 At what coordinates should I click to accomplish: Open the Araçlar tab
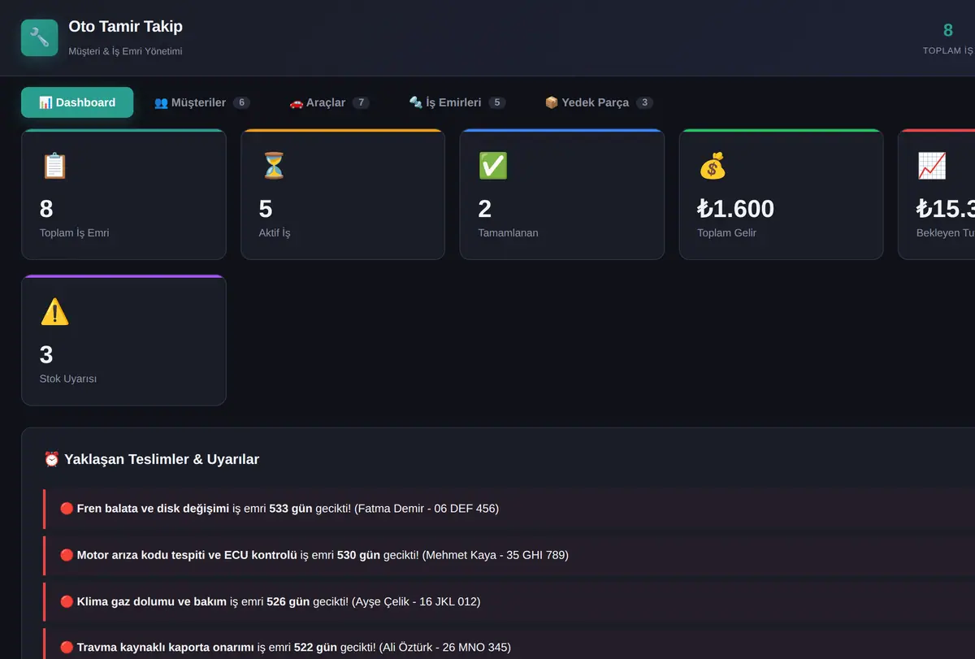[x=329, y=102]
